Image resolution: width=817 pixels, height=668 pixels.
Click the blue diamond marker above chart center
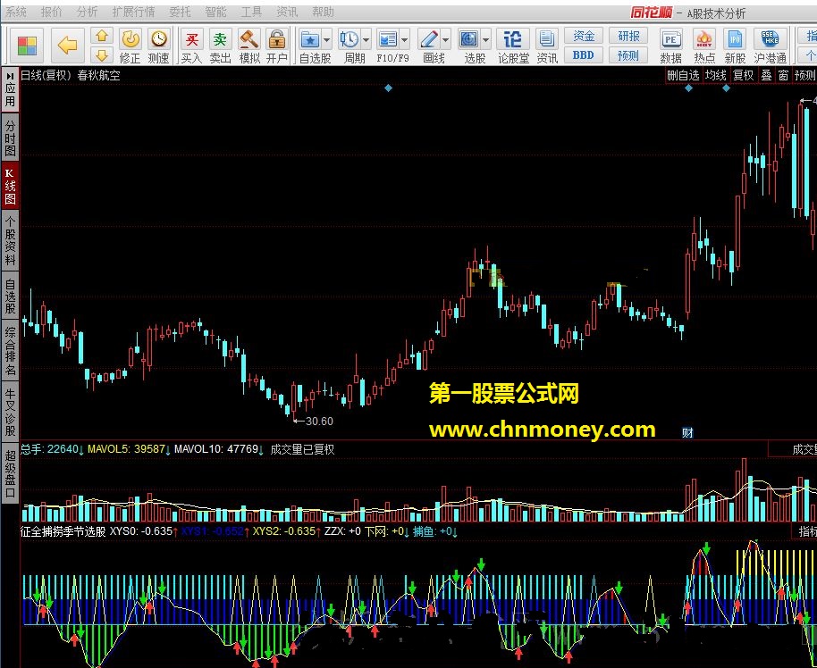tap(388, 88)
